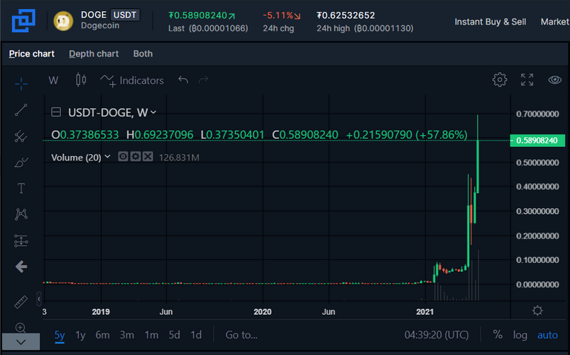This screenshot has height=355, width=570.
Task: Click the Dogecoin coin icon
Action: click(x=63, y=21)
